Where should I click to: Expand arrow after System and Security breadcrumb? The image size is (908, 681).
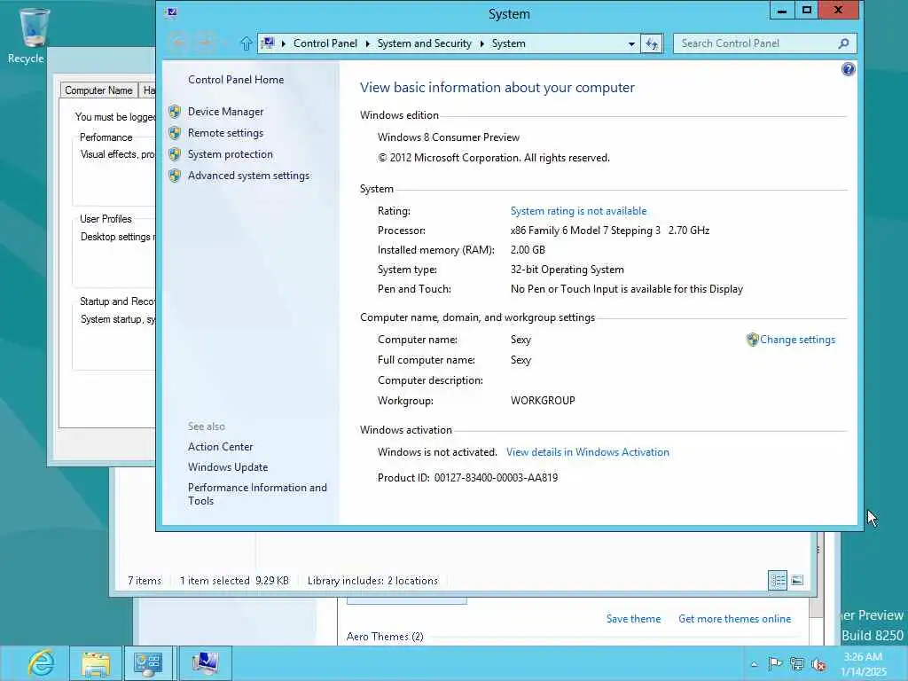[x=481, y=43]
